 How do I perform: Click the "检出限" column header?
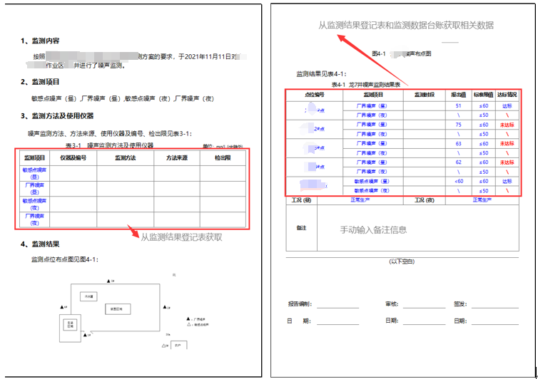tap(222, 157)
